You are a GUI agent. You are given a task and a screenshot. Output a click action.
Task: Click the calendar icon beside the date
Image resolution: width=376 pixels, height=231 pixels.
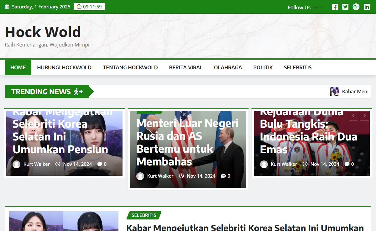tap(7, 7)
